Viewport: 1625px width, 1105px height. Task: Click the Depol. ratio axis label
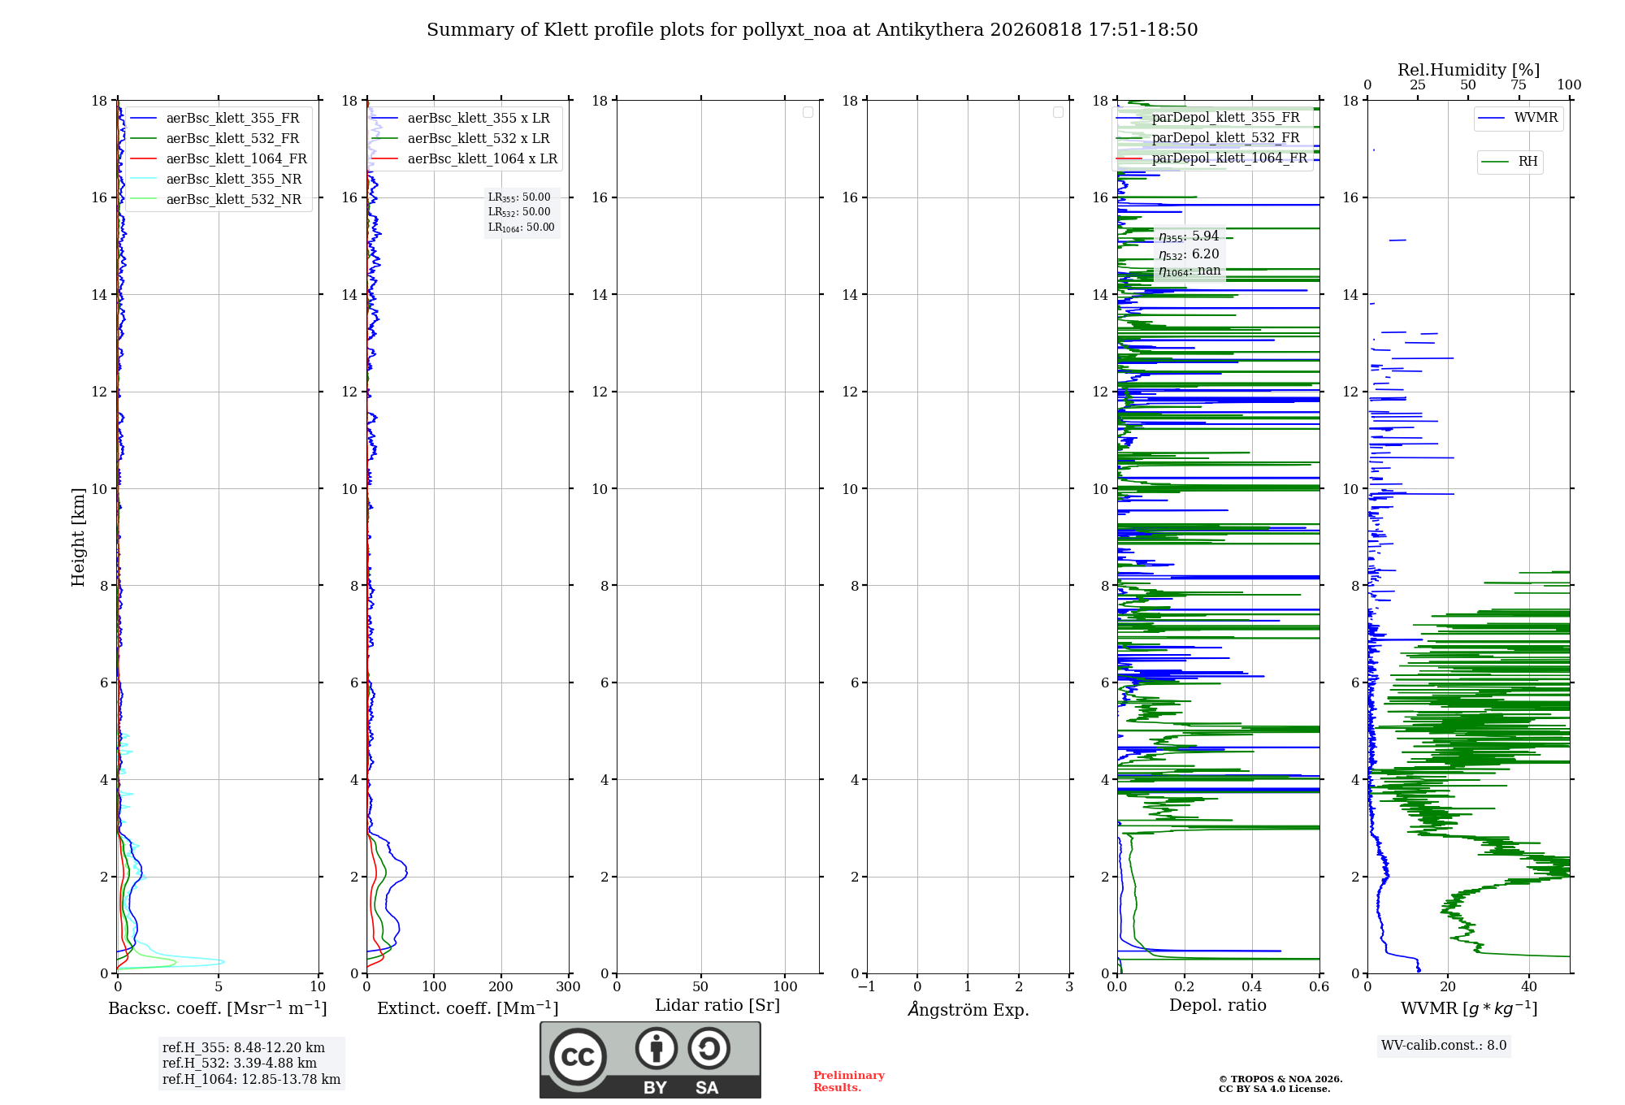(1218, 1005)
